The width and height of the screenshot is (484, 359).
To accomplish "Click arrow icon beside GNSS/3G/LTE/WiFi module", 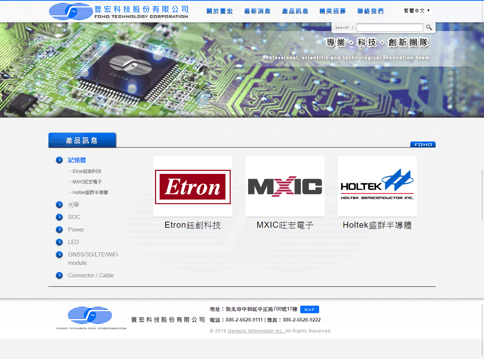I will point(59,255).
